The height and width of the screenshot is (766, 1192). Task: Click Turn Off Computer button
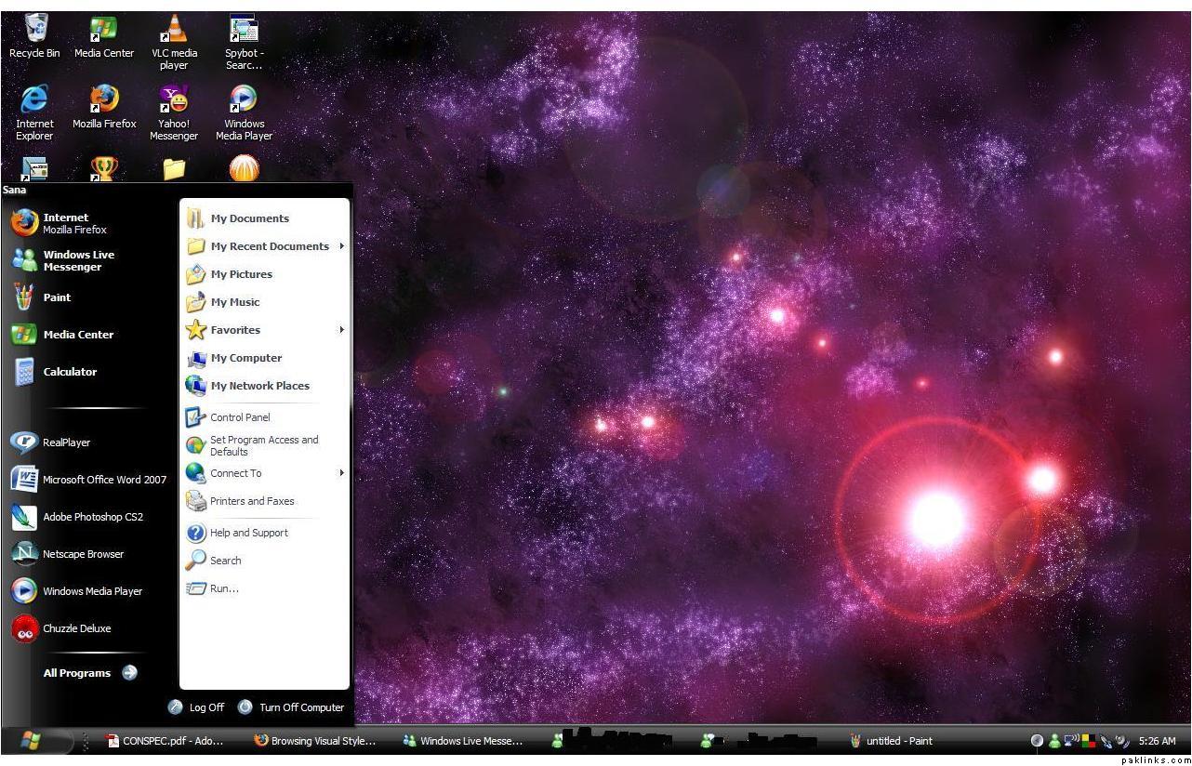pyautogui.click(x=291, y=707)
